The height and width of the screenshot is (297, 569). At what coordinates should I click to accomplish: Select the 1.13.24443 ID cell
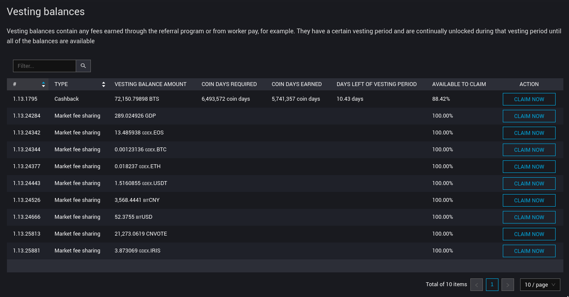coord(26,183)
